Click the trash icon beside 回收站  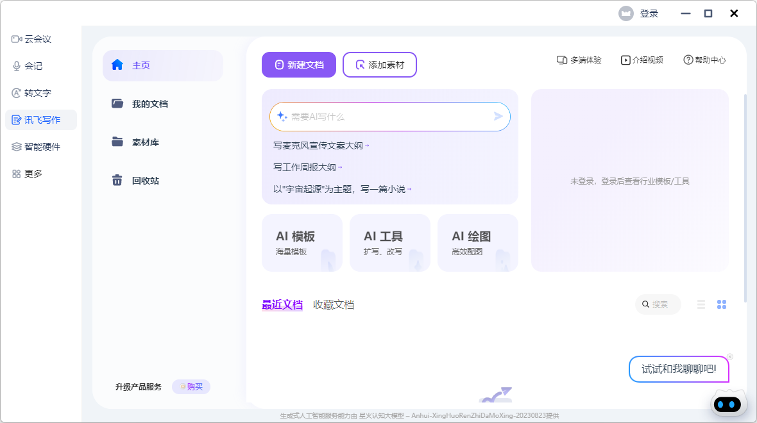[117, 180]
